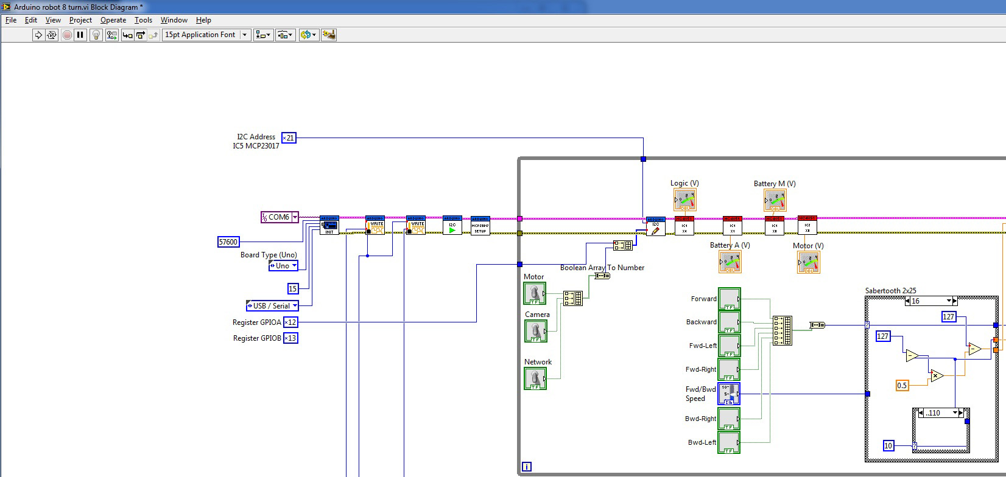Select the build array node beside Motor switch
Screen dimensions: 1006x477
click(x=572, y=298)
